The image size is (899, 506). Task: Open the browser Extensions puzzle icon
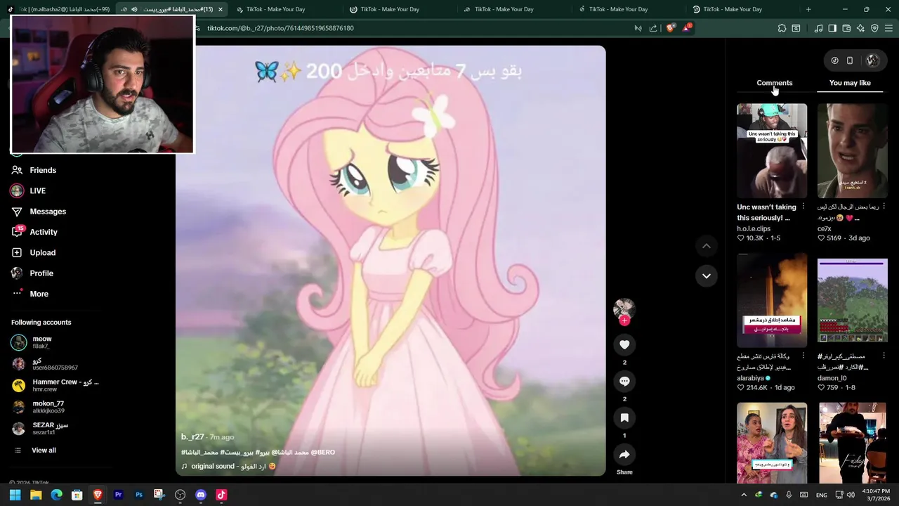coord(782,28)
